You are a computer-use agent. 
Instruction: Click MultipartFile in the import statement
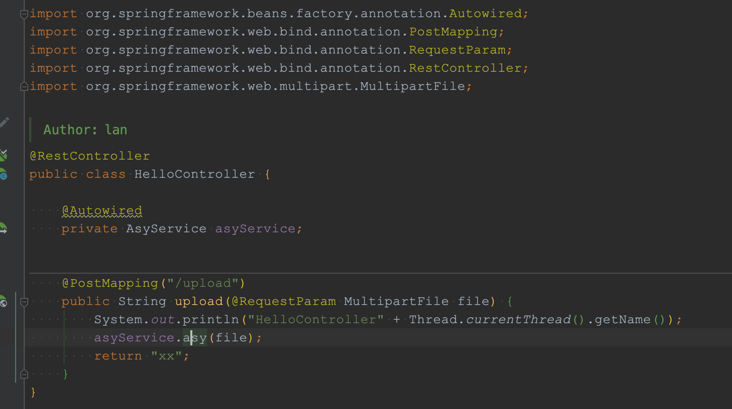(x=412, y=86)
